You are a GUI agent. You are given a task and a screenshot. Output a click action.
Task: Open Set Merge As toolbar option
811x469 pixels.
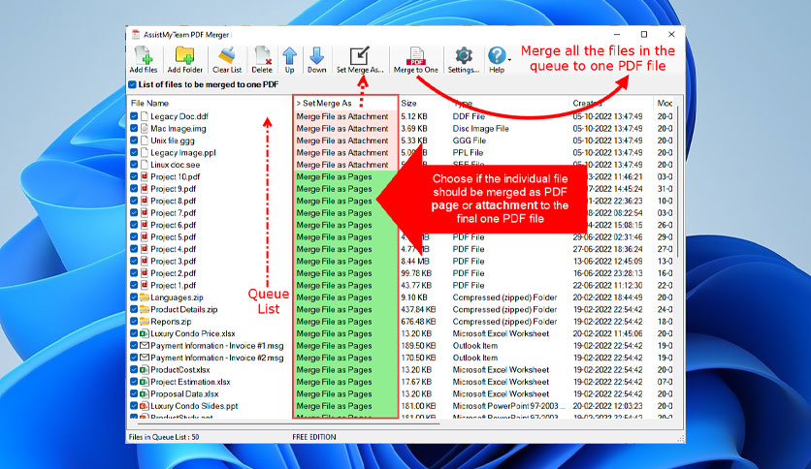pos(360,60)
